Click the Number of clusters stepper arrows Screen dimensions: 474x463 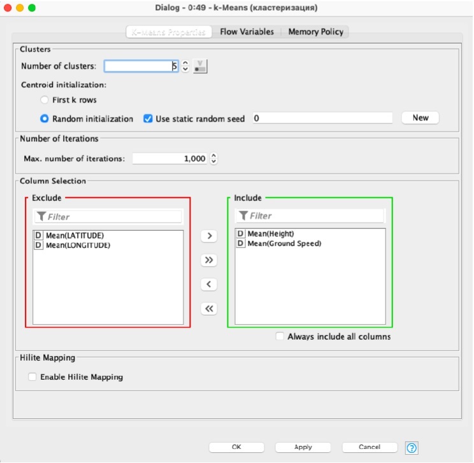point(185,66)
